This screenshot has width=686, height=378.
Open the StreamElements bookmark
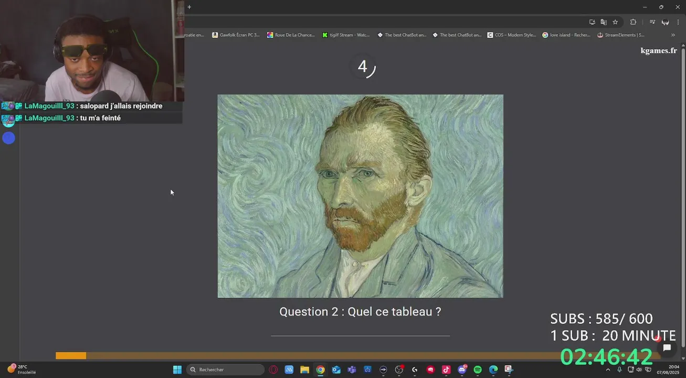pos(621,35)
